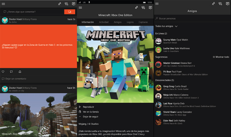
Task: Click the heart like icon under the Halo post
Action: (3, 72)
